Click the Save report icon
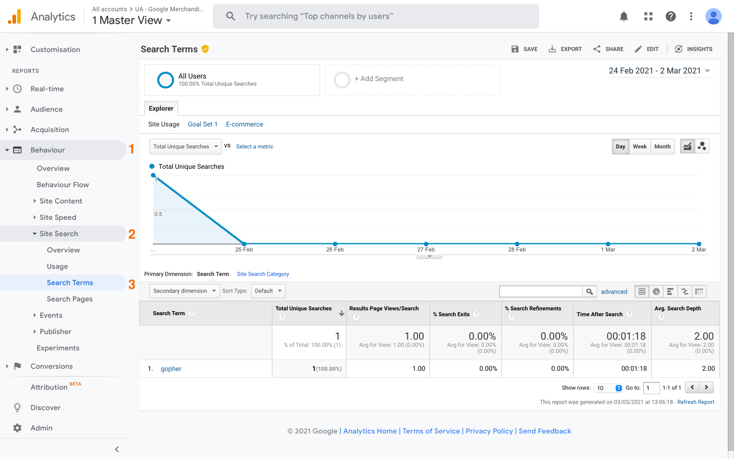The height and width of the screenshot is (459, 734). pyautogui.click(x=515, y=49)
